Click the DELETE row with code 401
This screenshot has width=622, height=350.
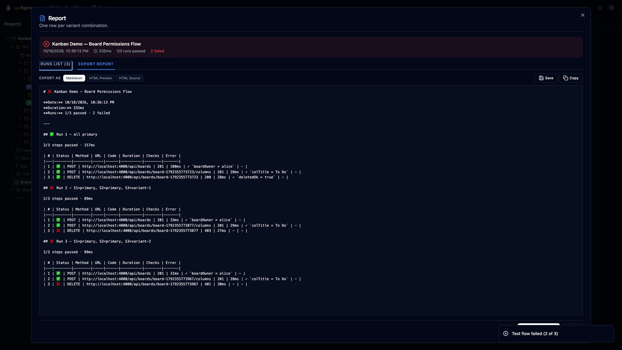[x=145, y=284]
